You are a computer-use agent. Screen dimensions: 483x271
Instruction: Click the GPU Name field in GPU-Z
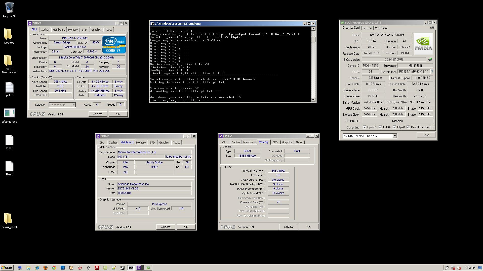point(387,35)
